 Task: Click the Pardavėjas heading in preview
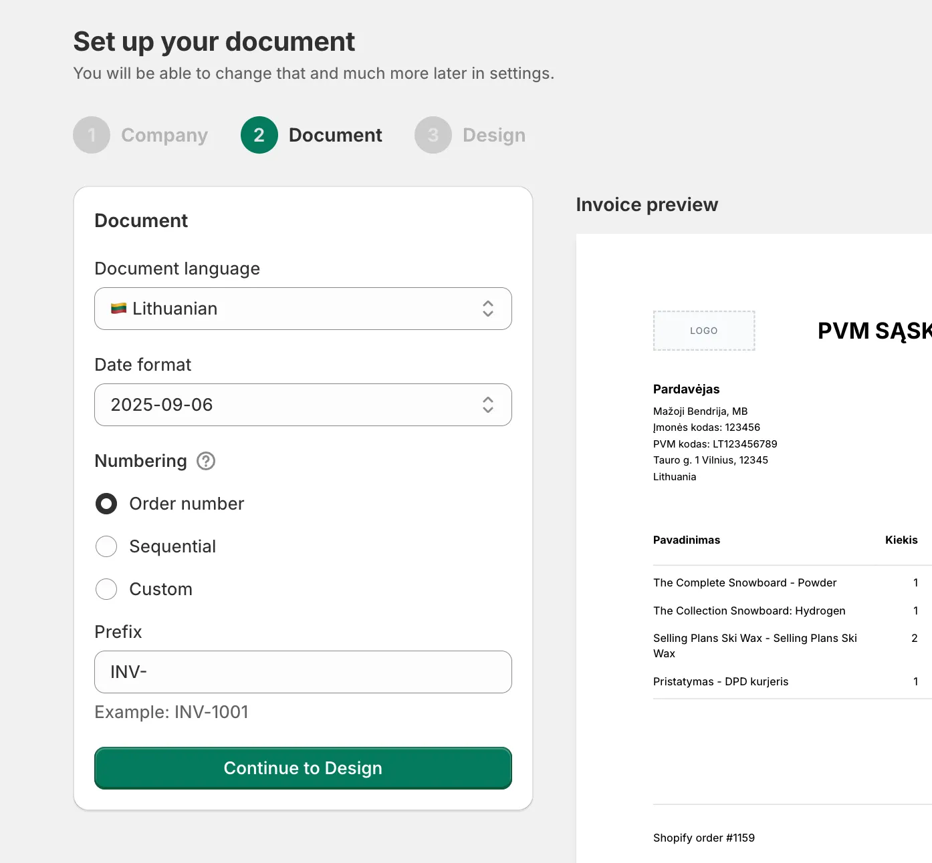pyautogui.click(x=687, y=389)
